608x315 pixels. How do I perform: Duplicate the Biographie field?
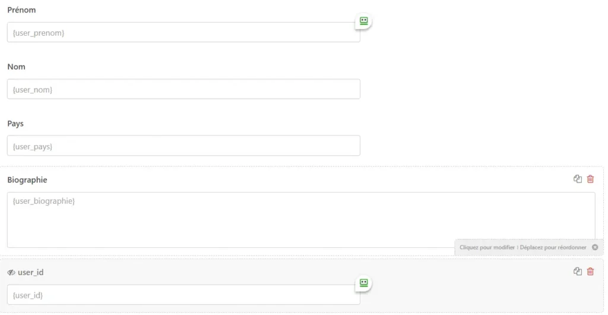click(x=578, y=179)
